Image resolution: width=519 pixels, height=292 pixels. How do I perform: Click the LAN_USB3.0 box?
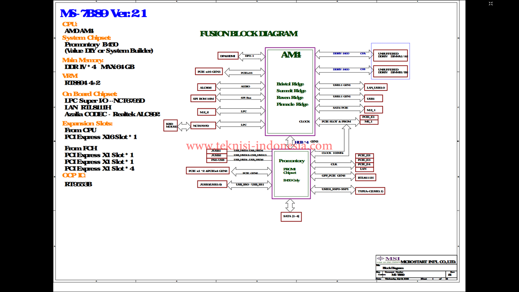(376, 87)
